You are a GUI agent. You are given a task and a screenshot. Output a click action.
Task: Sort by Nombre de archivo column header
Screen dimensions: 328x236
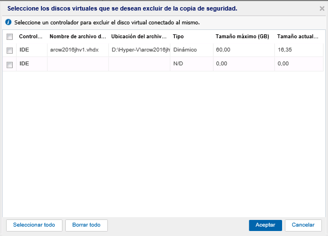point(78,37)
